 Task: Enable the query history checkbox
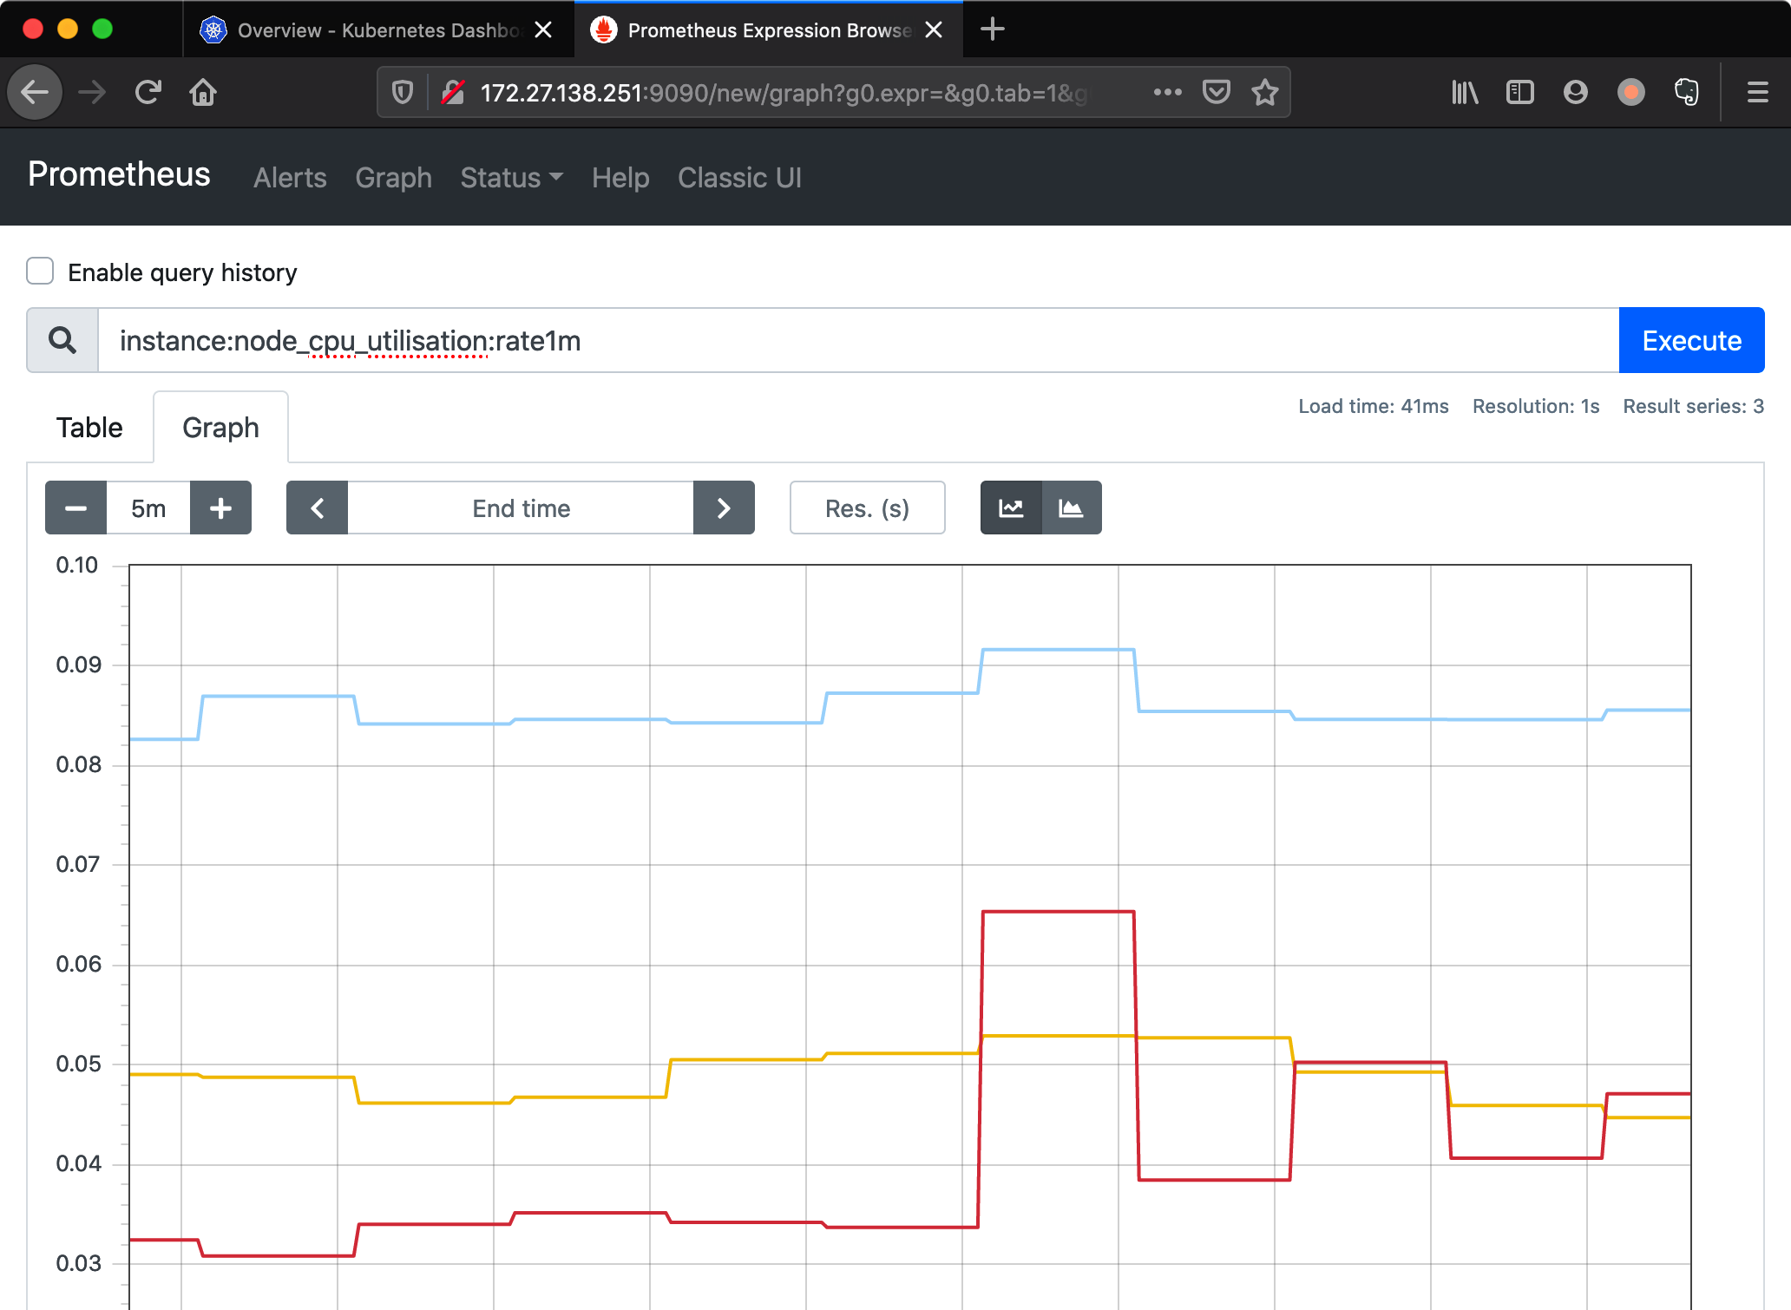(40, 272)
